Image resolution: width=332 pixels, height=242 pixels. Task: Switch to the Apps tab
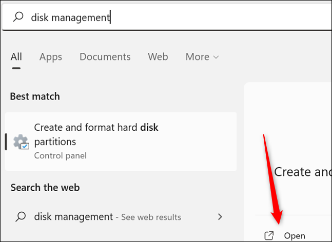pyautogui.click(x=51, y=57)
